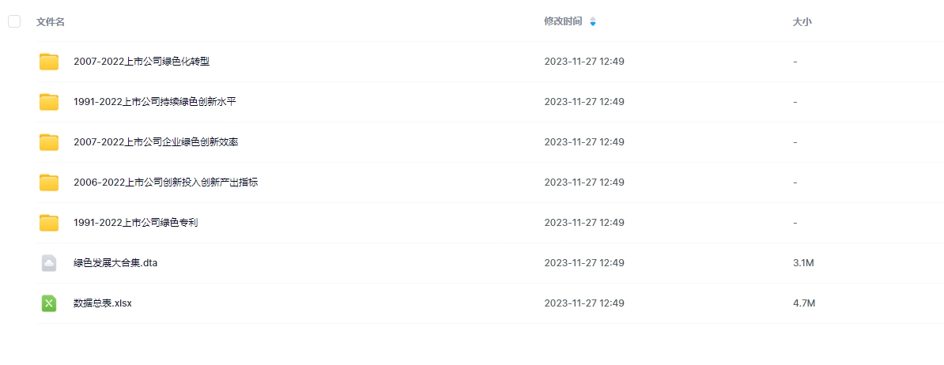Image resolution: width=944 pixels, height=365 pixels.
Task: Sort the list by 大小 column
Action: (802, 22)
